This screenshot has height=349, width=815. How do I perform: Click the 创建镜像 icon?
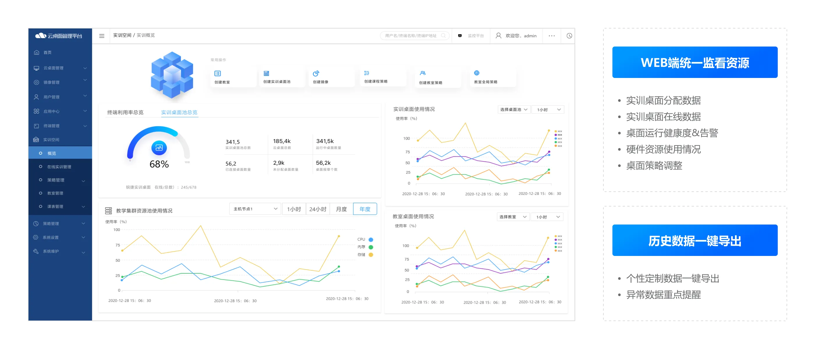(x=316, y=73)
